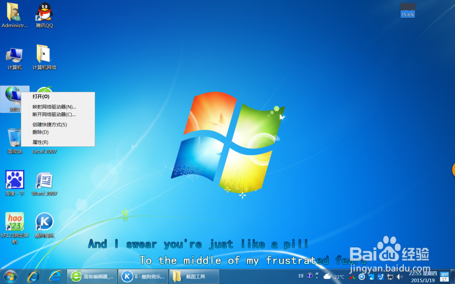The image size is (455, 284).
Task: Click the EN language indicator
Action: 301,276
